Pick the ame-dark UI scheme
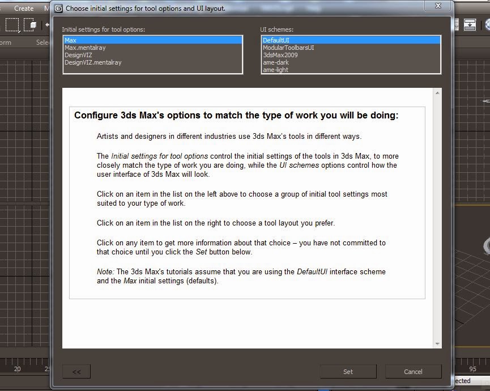Screen dimensions: 490x391 click(351, 62)
